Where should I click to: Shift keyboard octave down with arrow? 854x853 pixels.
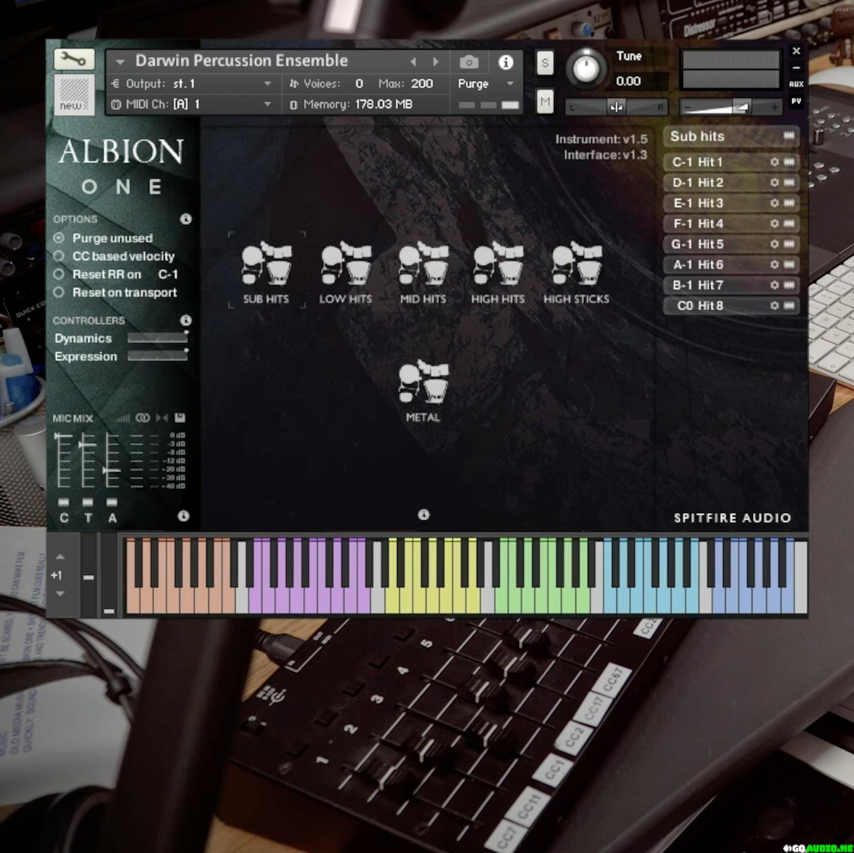coord(60,594)
